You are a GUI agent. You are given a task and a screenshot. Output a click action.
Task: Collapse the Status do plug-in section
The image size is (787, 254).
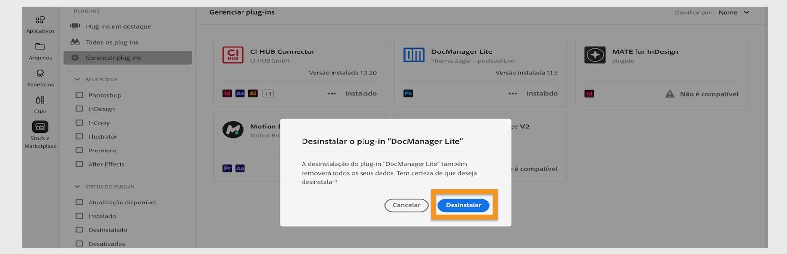point(77,187)
